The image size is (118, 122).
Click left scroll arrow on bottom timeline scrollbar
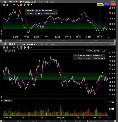(x=1, y=121)
